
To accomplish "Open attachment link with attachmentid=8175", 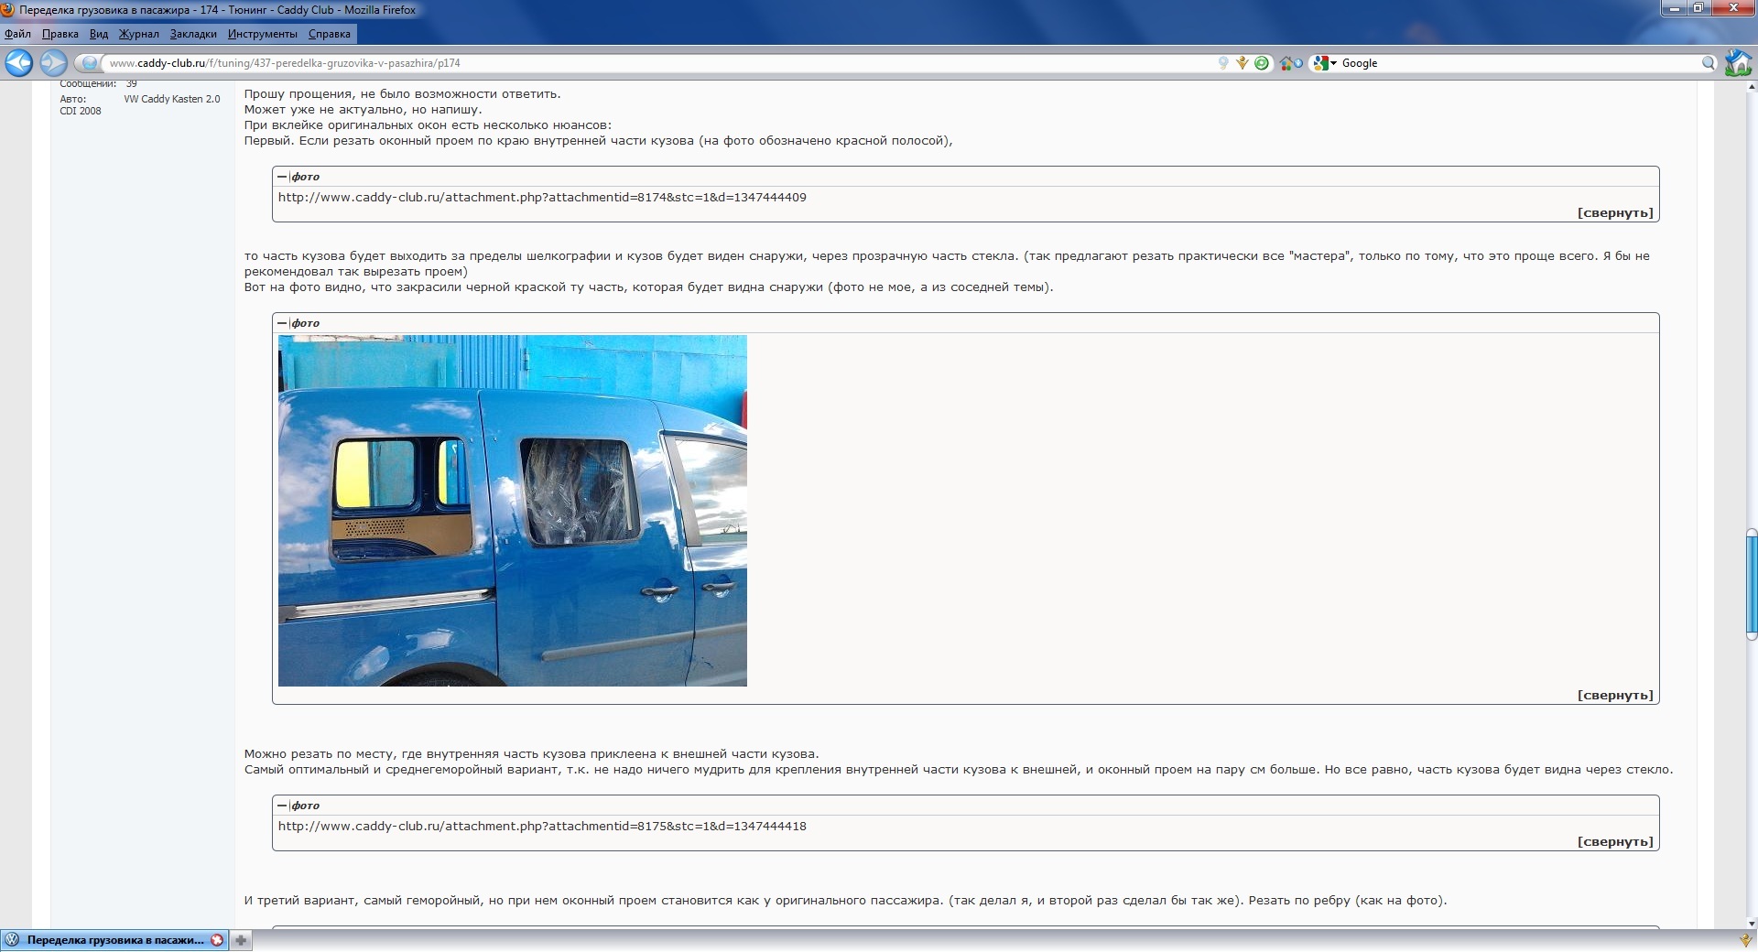I will click(542, 826).
